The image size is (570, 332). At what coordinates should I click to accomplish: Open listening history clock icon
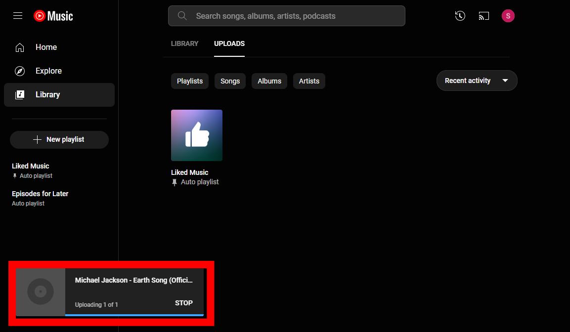[460, 16]
